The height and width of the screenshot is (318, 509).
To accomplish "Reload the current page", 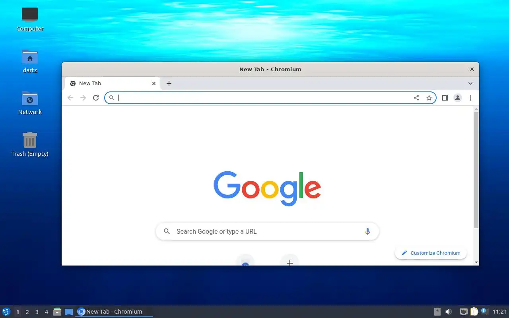I will (96, 98).
